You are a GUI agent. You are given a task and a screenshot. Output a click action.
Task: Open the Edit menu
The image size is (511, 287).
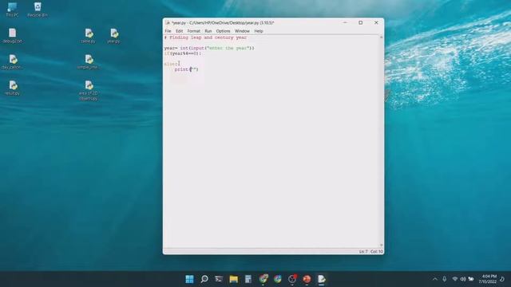179,31
